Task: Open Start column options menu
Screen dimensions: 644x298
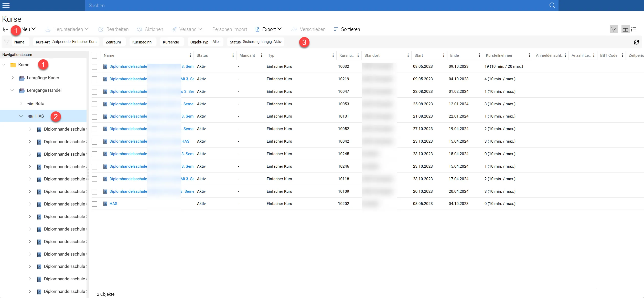Action: tap(444, 55)
